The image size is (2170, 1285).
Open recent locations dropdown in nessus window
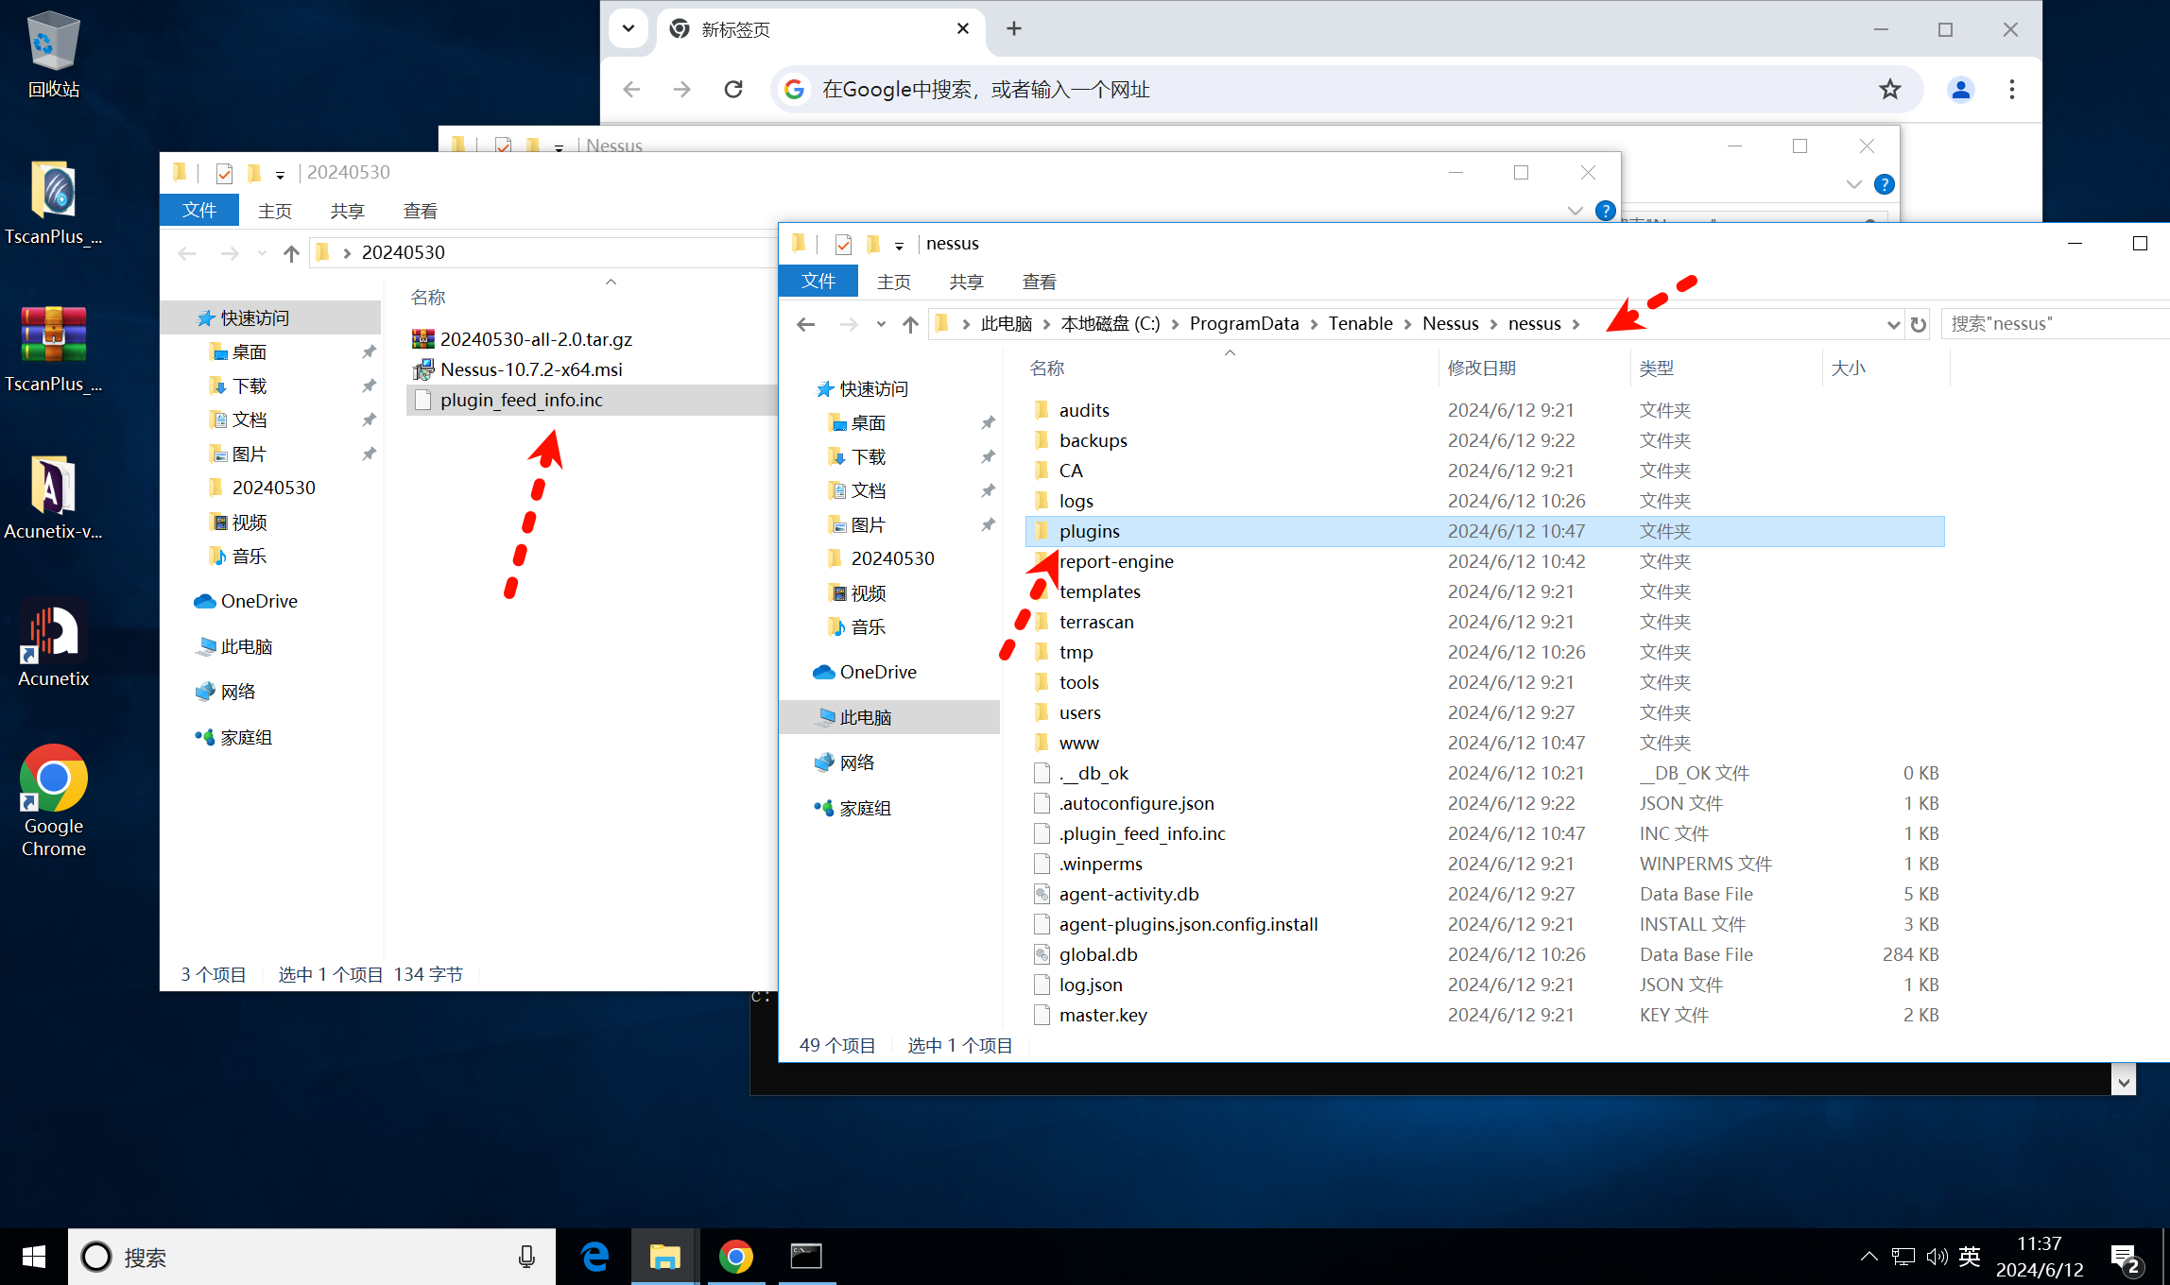pos(881,324)
